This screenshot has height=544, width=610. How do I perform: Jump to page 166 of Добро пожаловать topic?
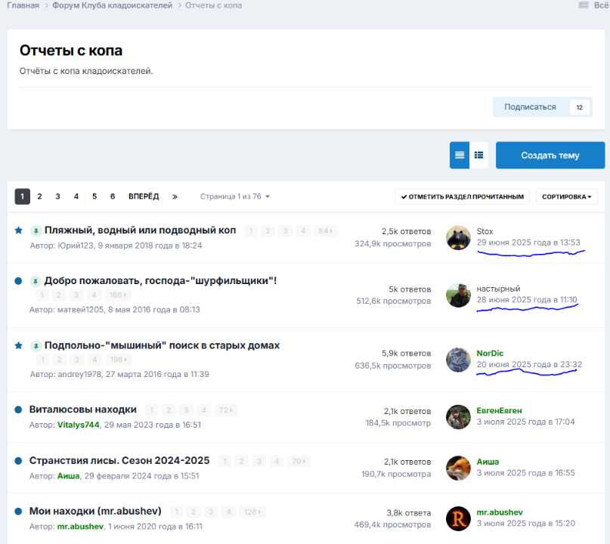(118, 295)
